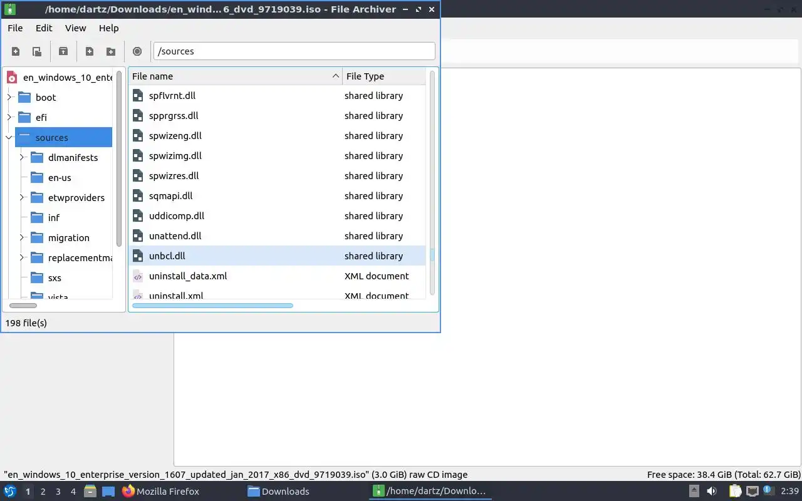Click the file list vertical scrollbar
The height and width of the screenshot is (501, 802).
(432, 256)
